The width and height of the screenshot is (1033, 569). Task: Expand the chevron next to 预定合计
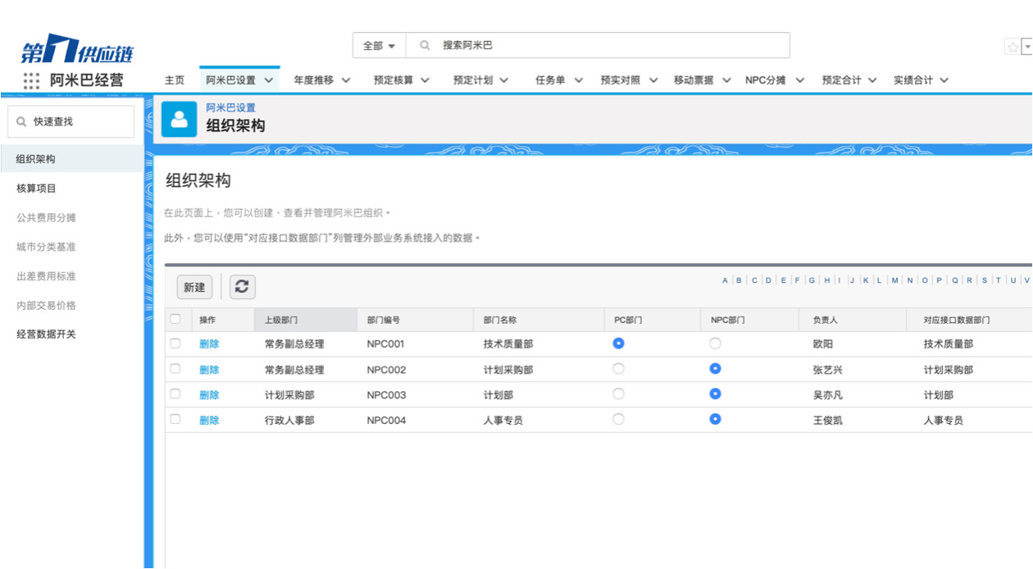click(x=872, y=80)
